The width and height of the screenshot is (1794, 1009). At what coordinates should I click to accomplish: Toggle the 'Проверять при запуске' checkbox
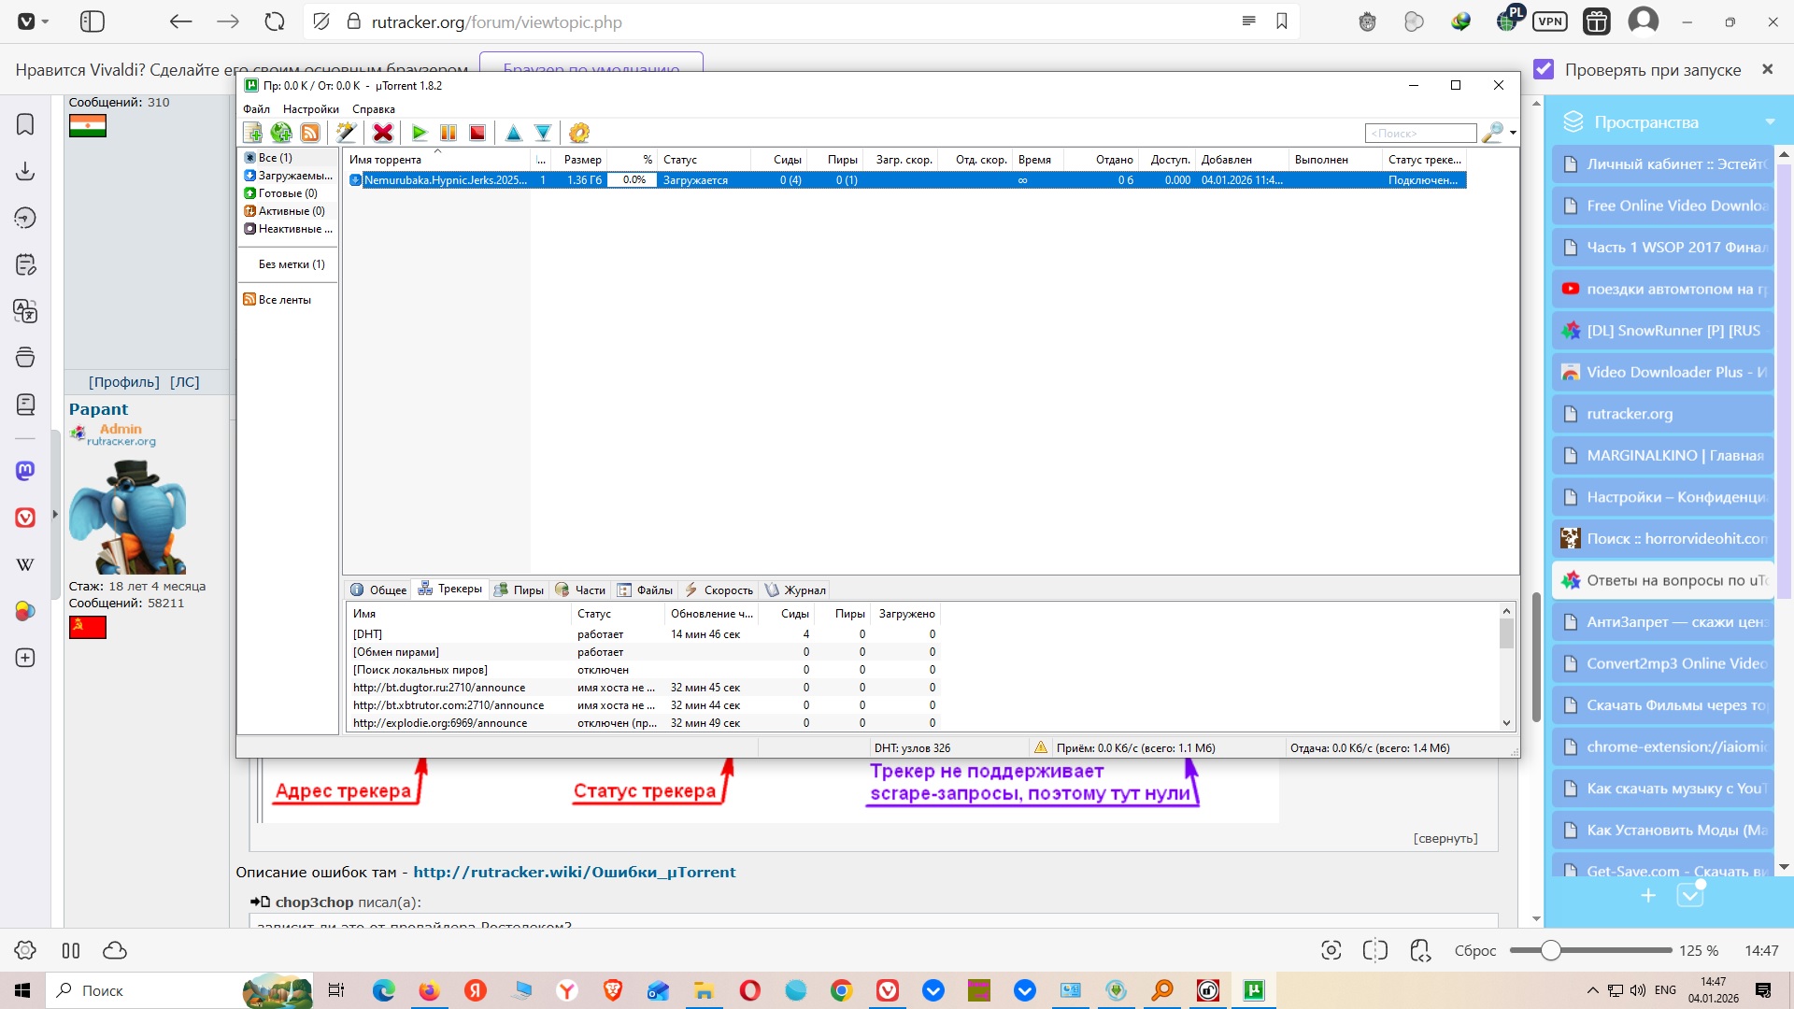tap(1544, 70)
